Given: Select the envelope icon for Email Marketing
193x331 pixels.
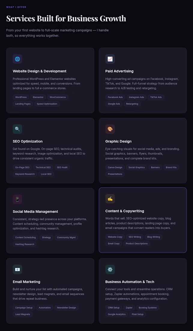Looking at the screenshot, I should pos(17,269).
